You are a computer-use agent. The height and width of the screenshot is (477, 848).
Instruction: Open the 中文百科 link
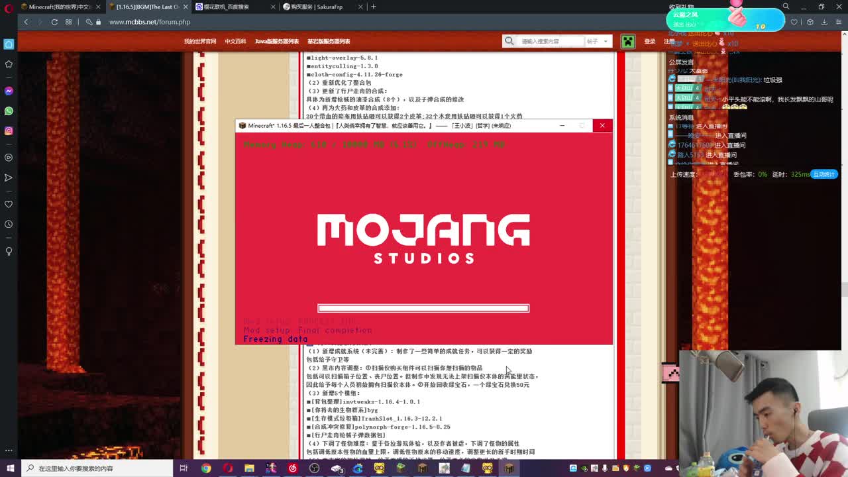point(235,41)
